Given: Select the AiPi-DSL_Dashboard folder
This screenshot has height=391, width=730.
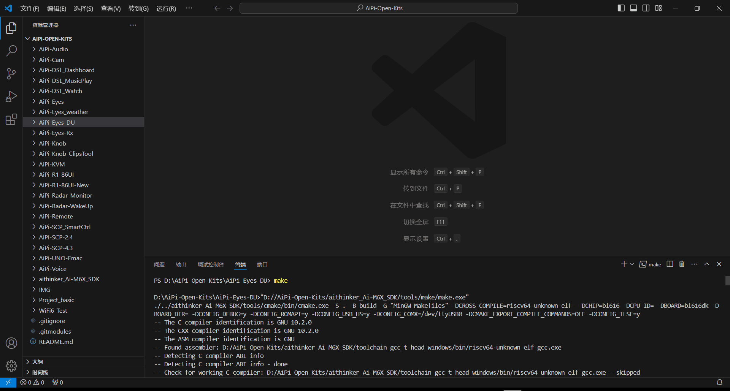Looking at the screenshot, I should tap(84, 70).
